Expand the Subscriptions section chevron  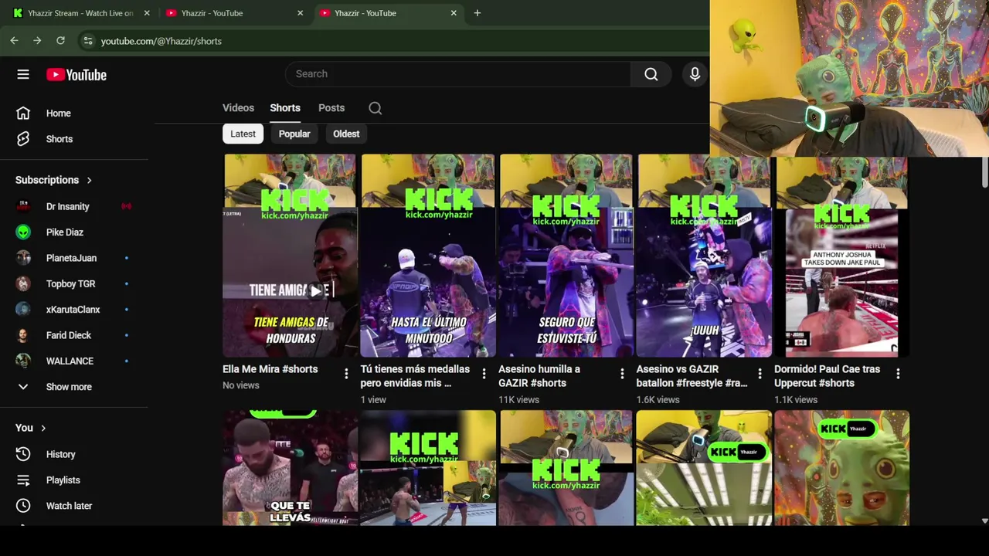pos(89,180)
